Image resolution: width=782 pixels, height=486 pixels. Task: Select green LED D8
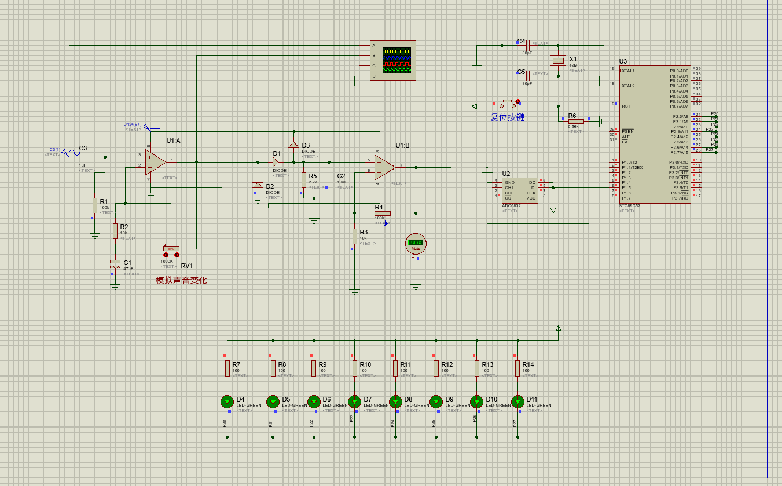click(395, 402)
